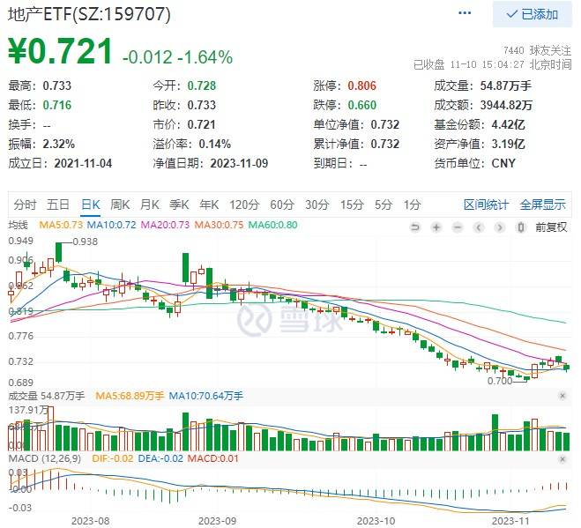Switch to the 60分 interval tab

pos(282,205)
